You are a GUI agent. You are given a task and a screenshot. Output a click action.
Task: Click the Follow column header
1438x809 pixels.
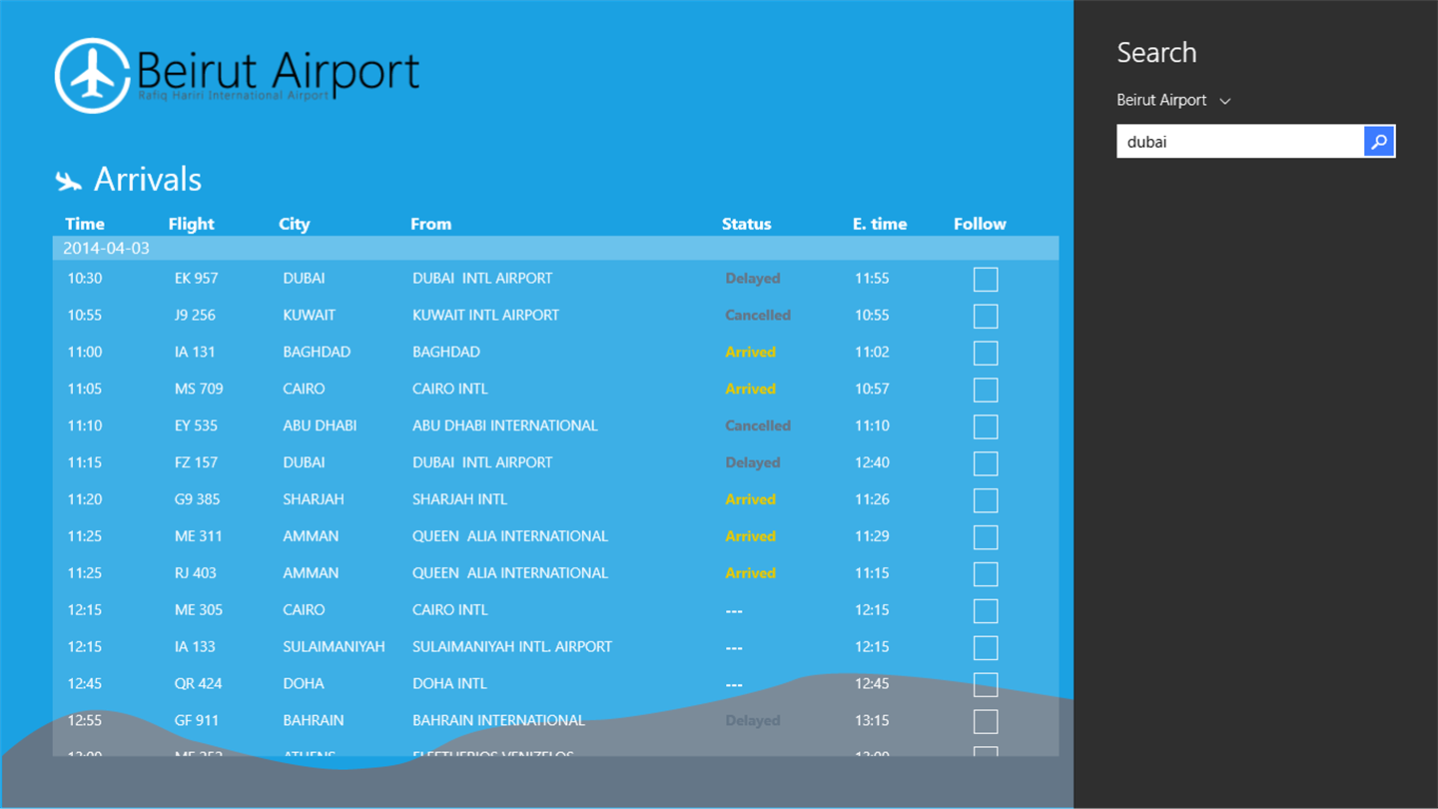980,224
